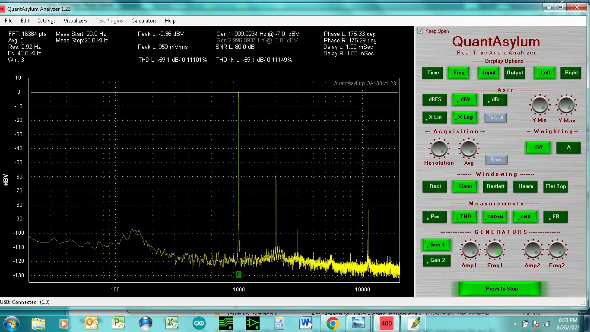
Task: Toggle the SNR measurement
Action: click(525, 217)
